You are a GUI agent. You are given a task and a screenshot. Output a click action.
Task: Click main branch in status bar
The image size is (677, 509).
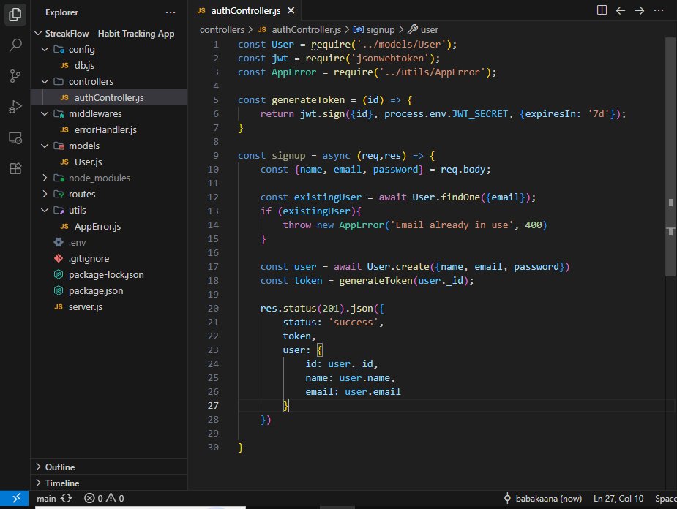pyautogui.click(x=46, y=498)
